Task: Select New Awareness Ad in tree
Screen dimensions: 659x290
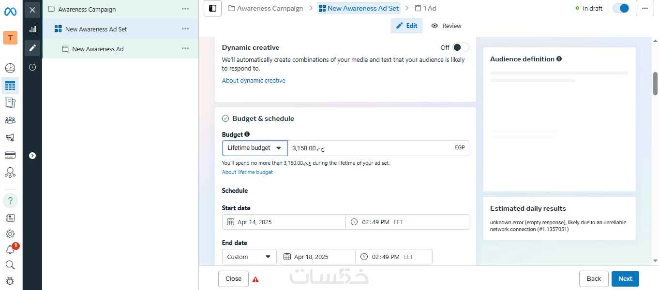Action: coord(98,49)
